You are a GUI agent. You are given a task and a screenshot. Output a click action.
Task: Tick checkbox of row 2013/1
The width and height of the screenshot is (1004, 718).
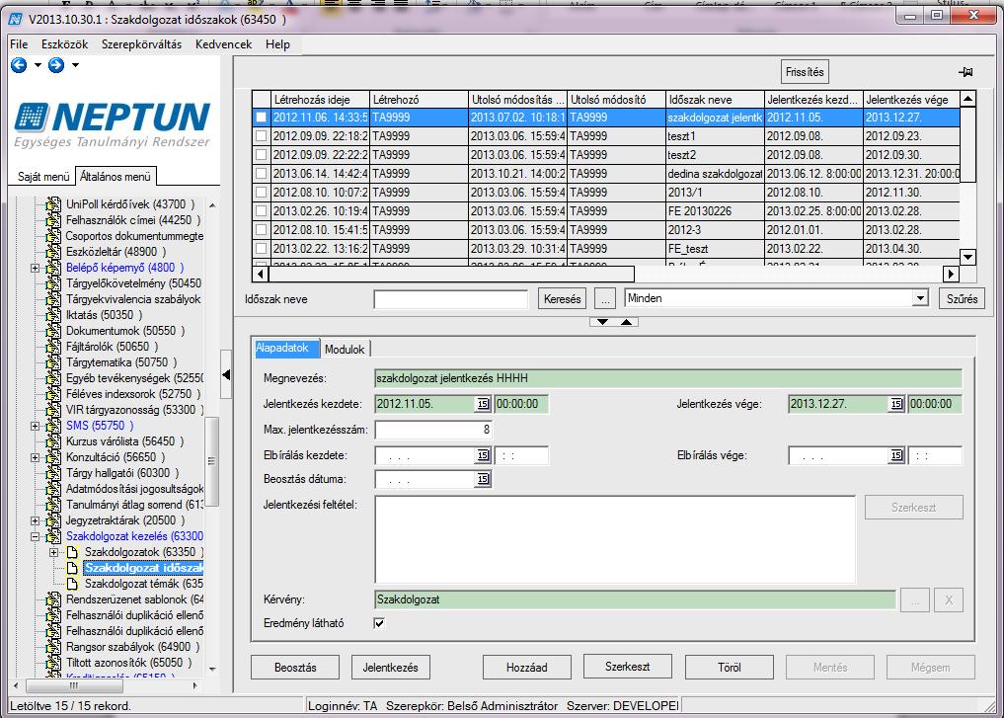(262, 193)
